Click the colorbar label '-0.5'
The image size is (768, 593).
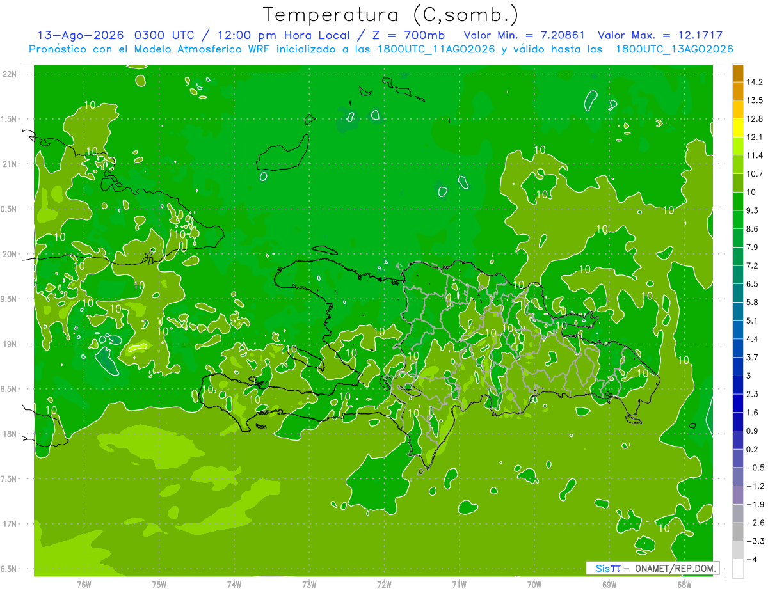click(x=755, y=468)
